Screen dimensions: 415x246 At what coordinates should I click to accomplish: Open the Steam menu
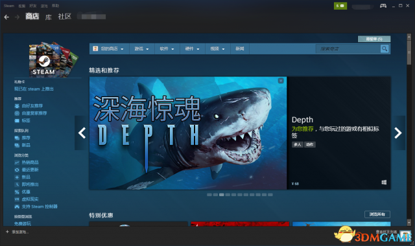(8, 6)
